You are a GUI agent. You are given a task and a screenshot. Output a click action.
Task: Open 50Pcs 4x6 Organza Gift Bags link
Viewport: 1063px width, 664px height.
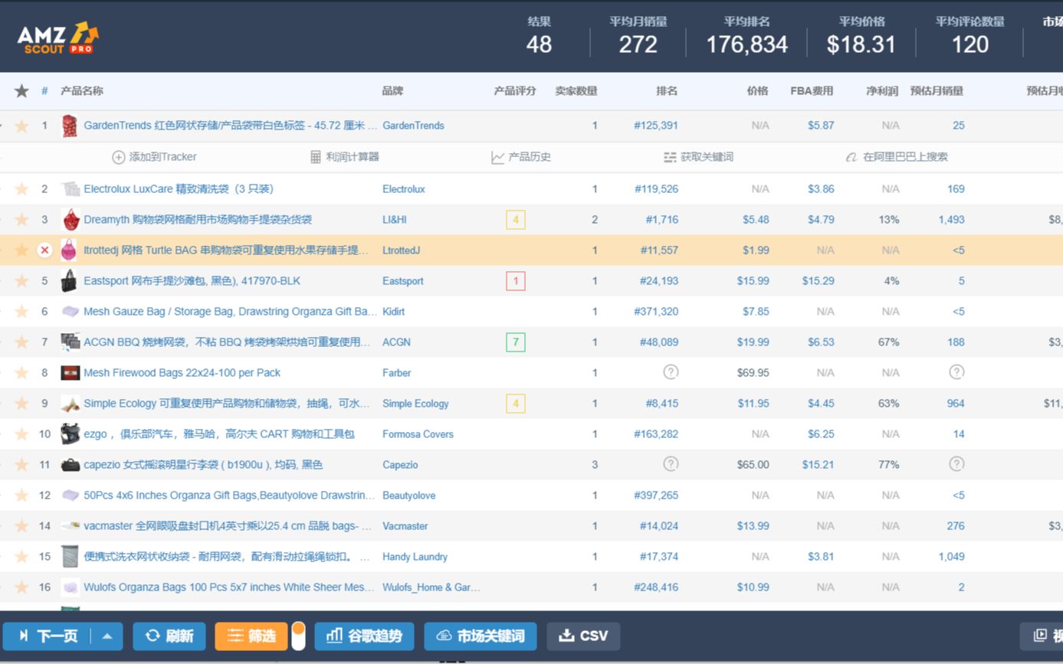pos(231,496)
